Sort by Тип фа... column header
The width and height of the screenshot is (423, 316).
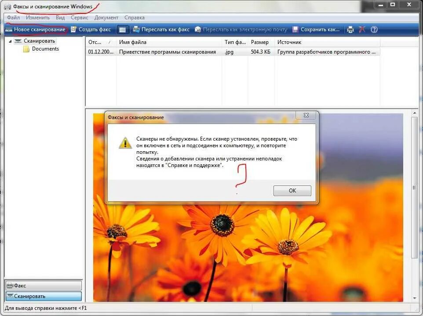235,42
